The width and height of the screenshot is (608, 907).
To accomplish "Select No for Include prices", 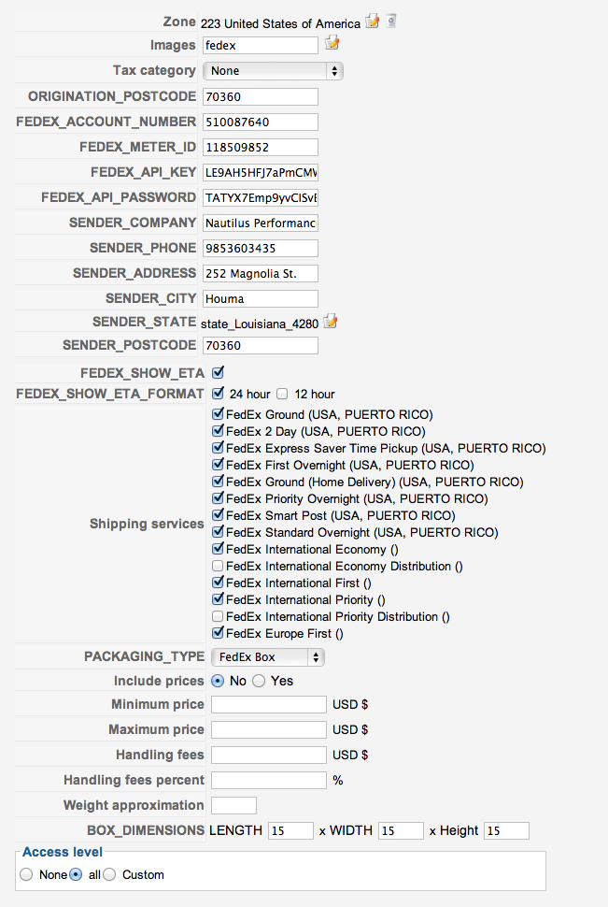I will pos(218,681).
